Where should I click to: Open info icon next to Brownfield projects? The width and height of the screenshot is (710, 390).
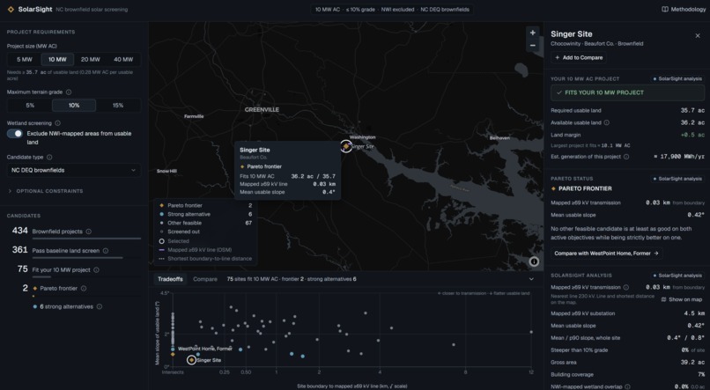89,232
